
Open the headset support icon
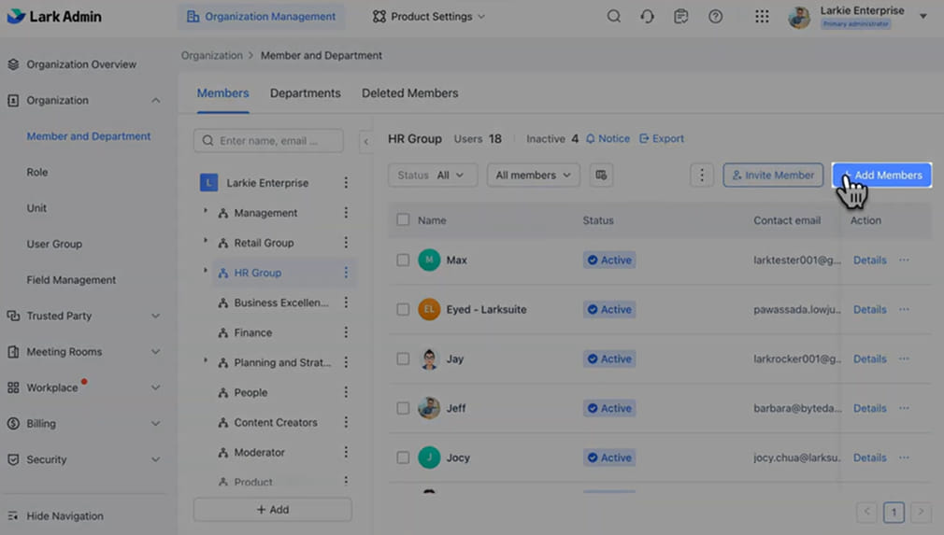tap(647, 17)
